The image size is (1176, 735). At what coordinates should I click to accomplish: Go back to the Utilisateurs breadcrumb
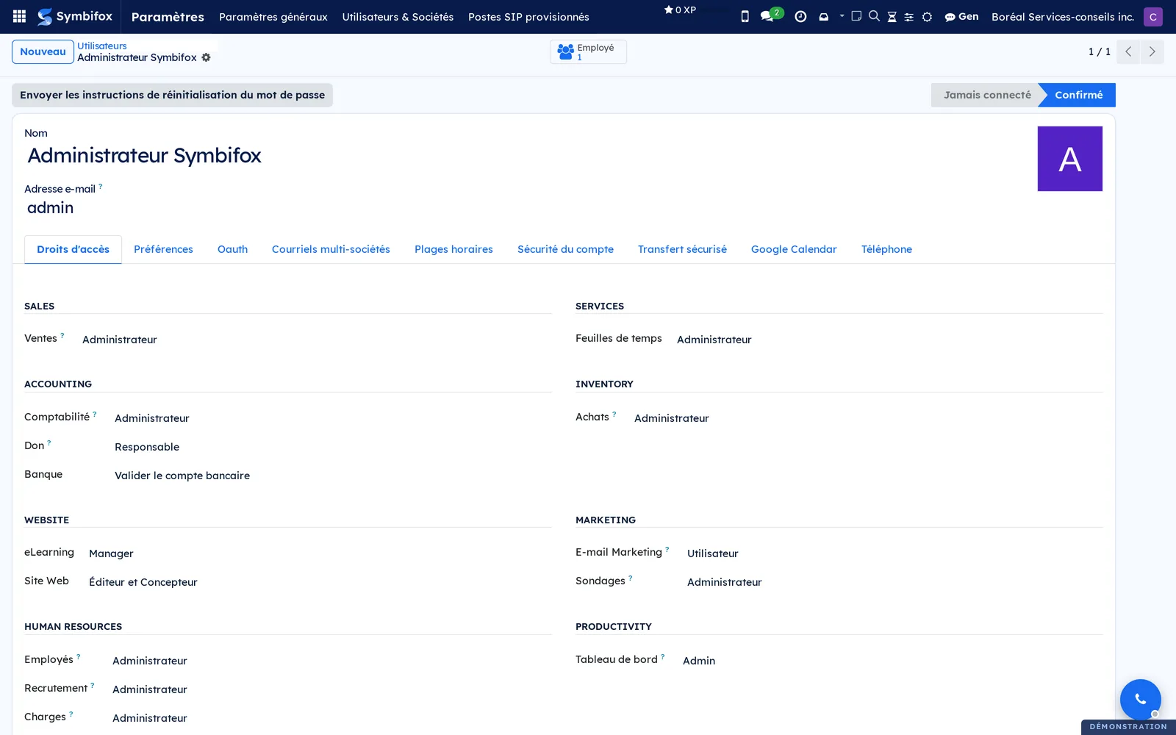[x=101, y=46]
